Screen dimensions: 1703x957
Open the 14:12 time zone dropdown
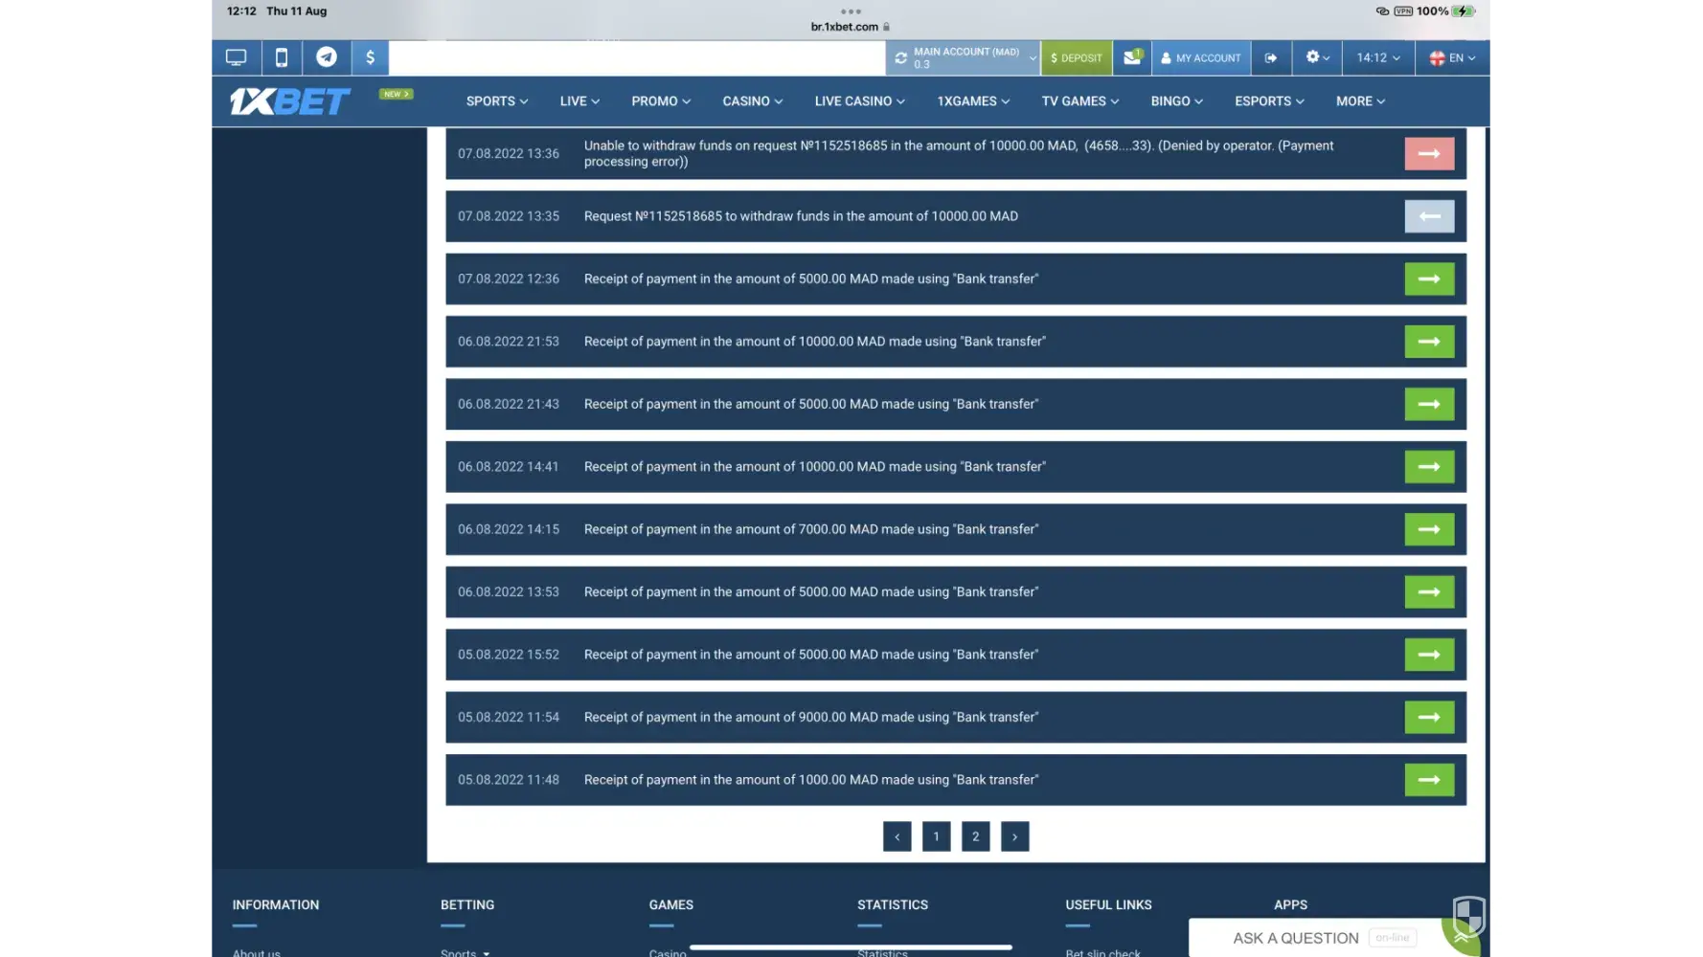click(1378, 57)
